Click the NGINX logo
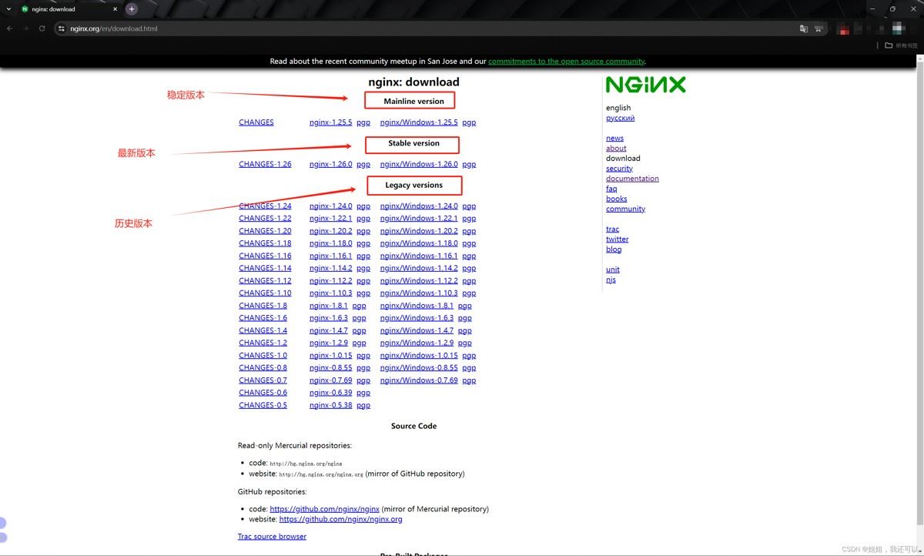 (645, 85)
